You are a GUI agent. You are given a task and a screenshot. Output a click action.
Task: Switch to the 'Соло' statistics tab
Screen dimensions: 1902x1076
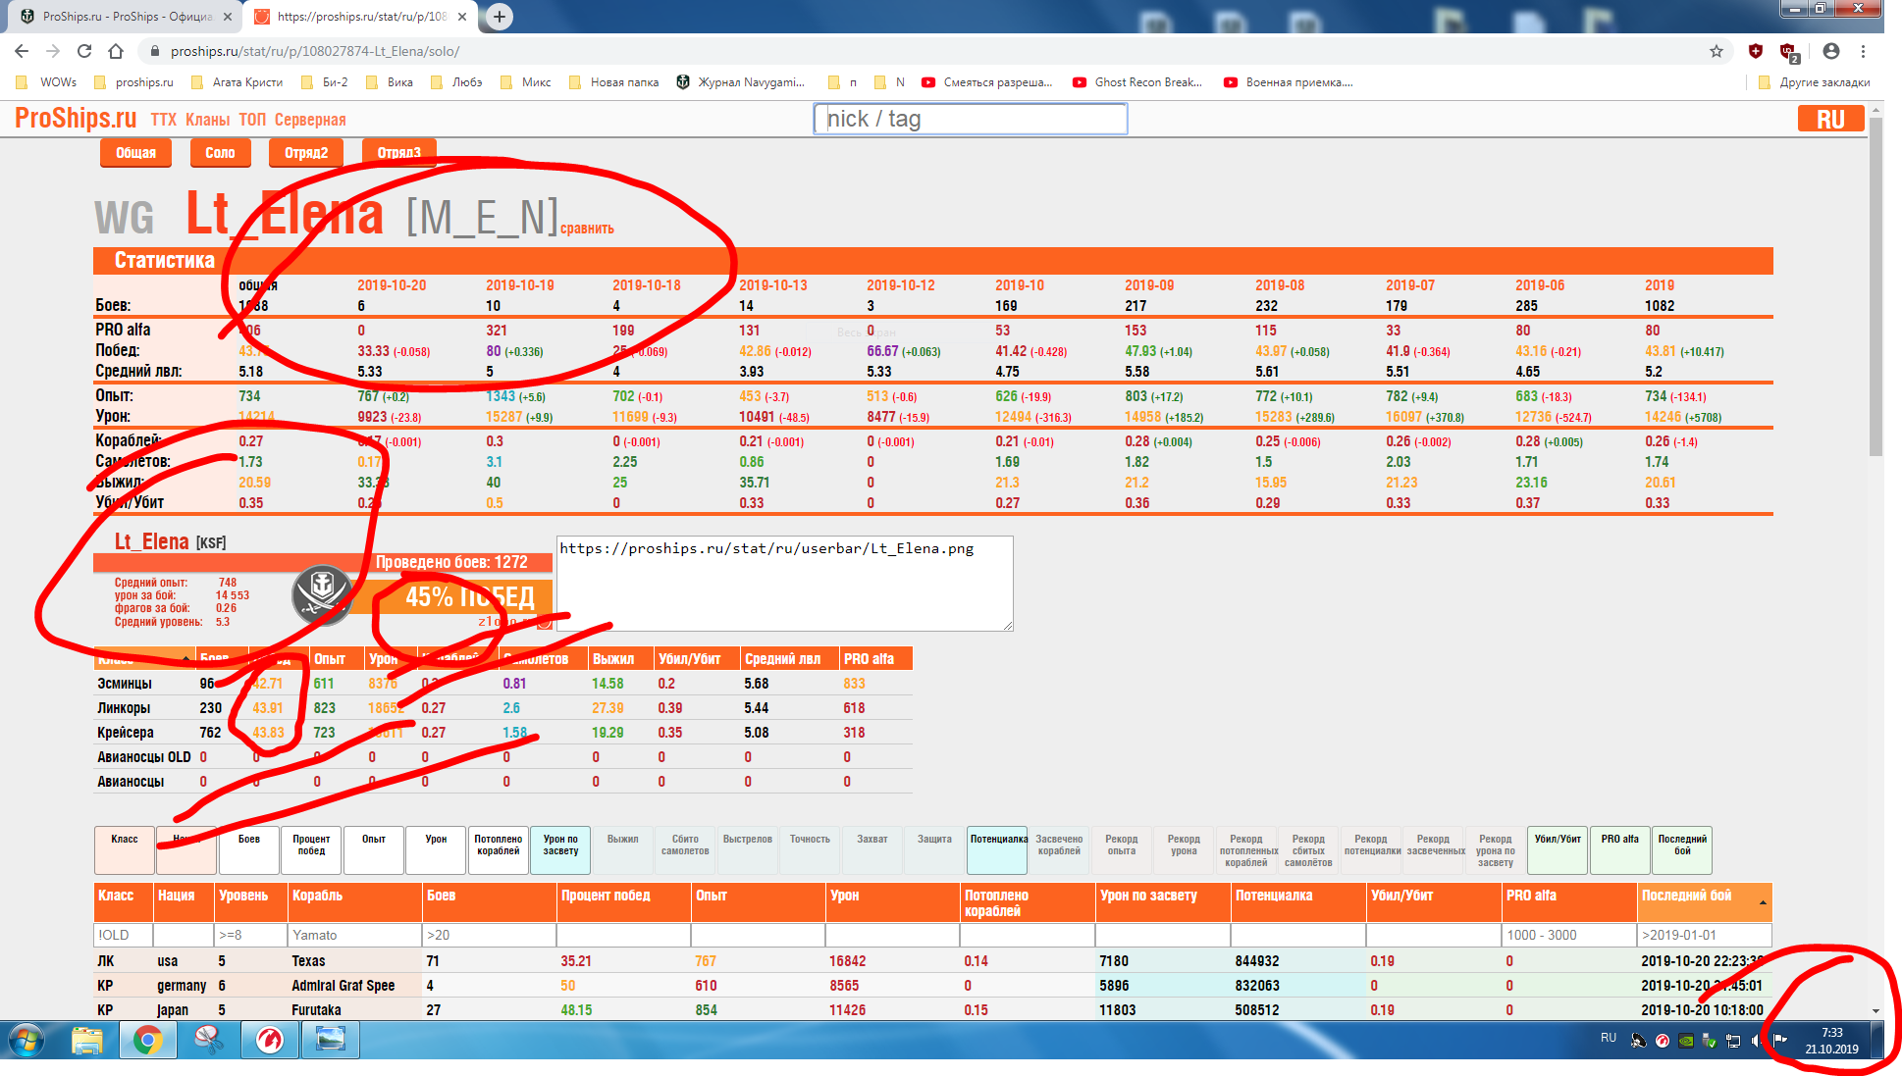point(220,153)
